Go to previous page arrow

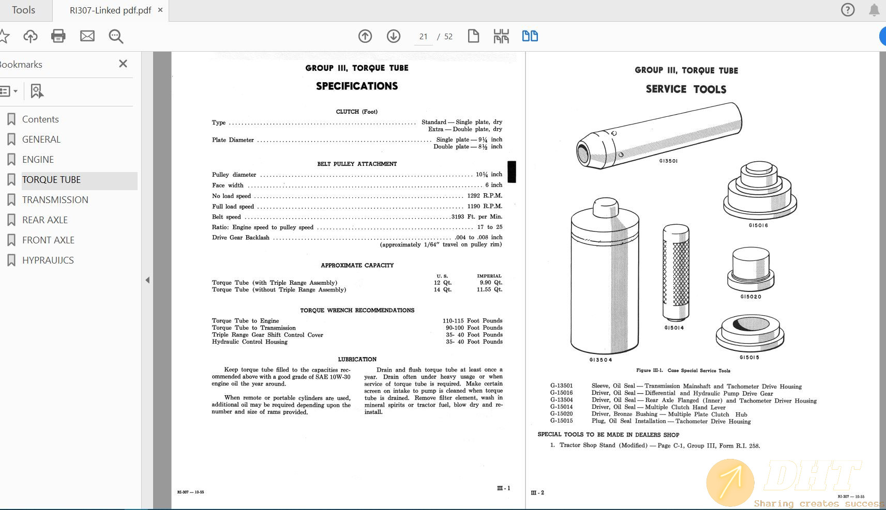(365, 36)
